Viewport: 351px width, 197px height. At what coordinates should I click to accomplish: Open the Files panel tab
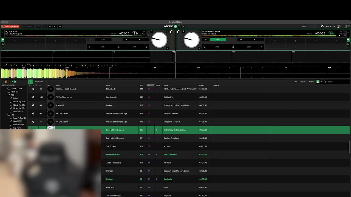point(295,82)
